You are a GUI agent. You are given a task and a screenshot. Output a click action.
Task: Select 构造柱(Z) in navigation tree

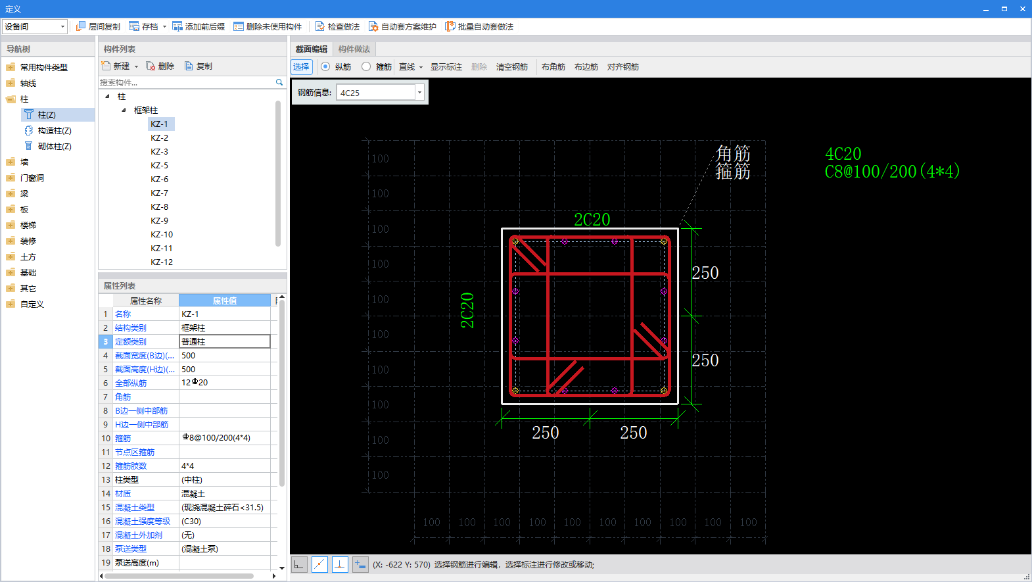(x=55, y=130)
